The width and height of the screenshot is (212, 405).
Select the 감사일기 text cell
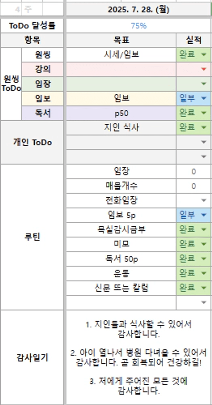point(138,358)
